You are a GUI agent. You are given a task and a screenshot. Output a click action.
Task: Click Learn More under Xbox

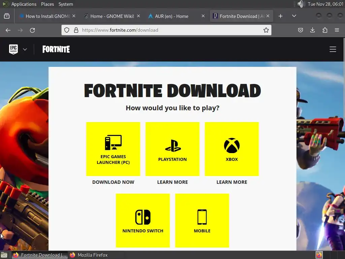tap(232, 182)
